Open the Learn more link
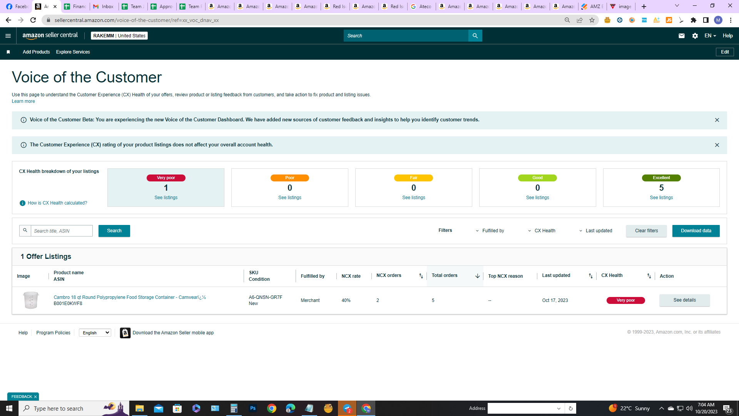 23,101
